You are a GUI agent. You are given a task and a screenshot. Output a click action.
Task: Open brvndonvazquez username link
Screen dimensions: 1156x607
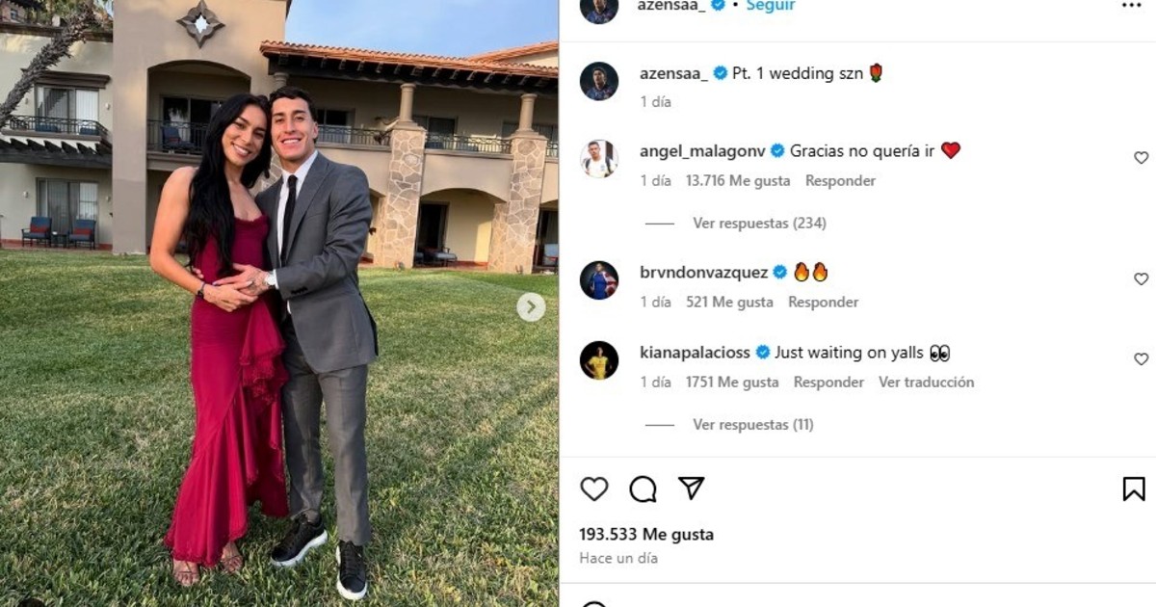pos(703,273)
